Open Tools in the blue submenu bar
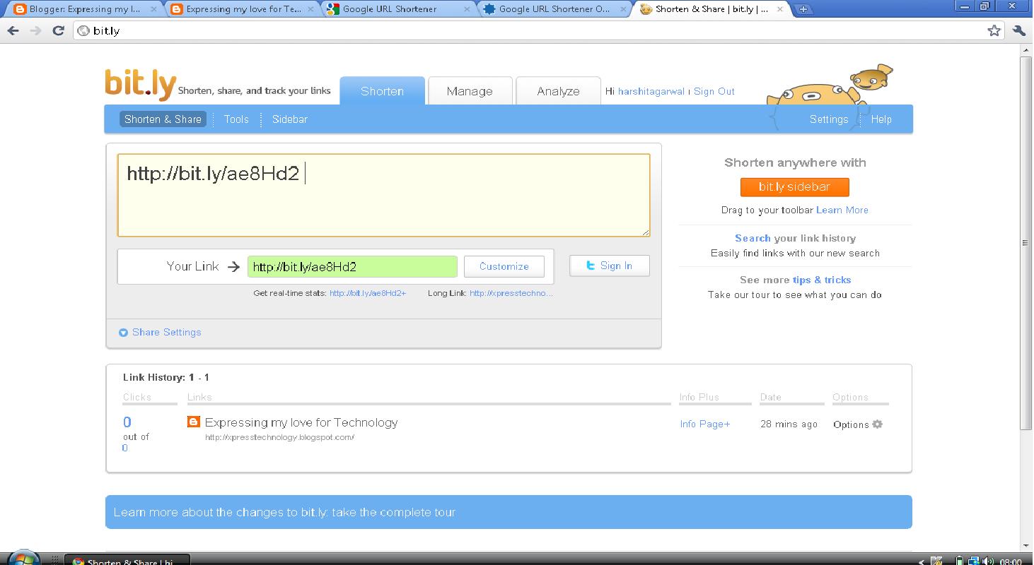Image resolution: width=1034 pixels, height=565 pixels. pos(236,119)
